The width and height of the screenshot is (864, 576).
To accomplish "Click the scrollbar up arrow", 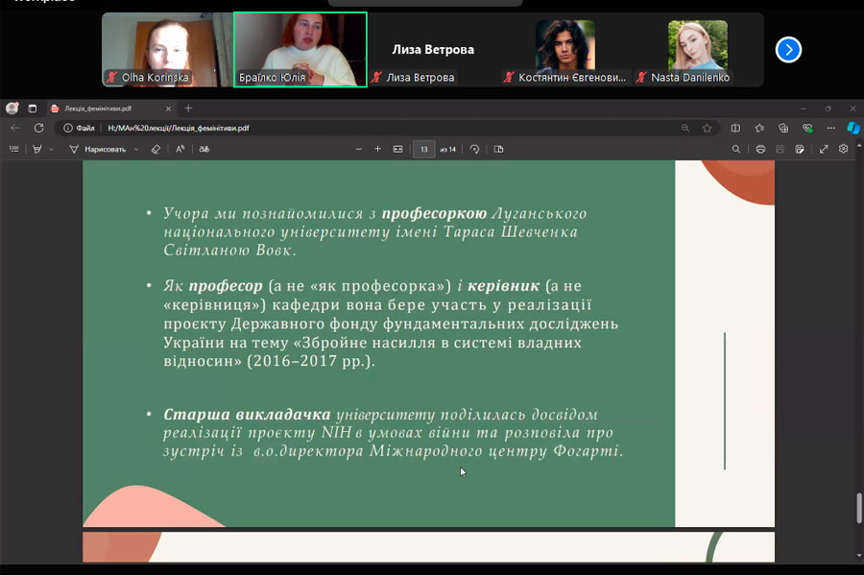I will tap(859, 146).
